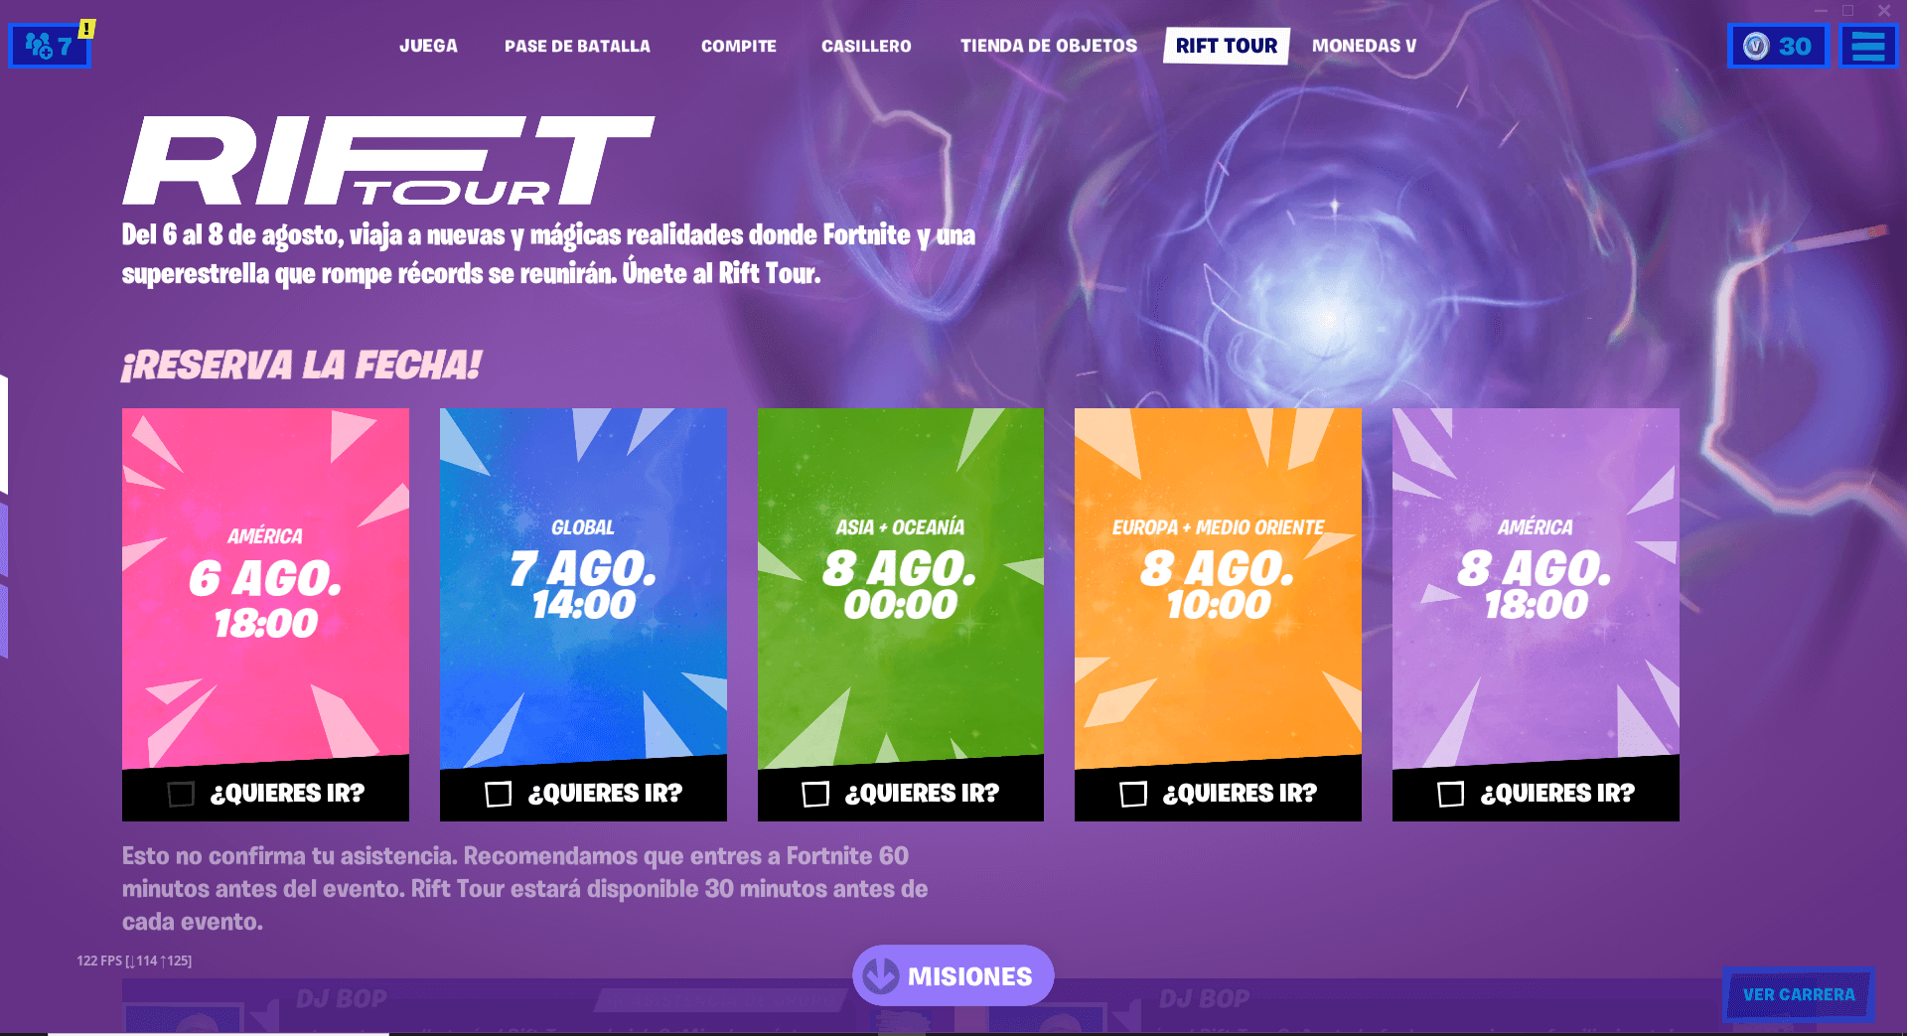Open the friends list icon
Image resolution: width=1907 pixels, height=1036 pixels.
(x=49, y=46)
